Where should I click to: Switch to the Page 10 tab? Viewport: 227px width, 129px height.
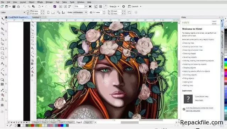(x=88, y=122)
